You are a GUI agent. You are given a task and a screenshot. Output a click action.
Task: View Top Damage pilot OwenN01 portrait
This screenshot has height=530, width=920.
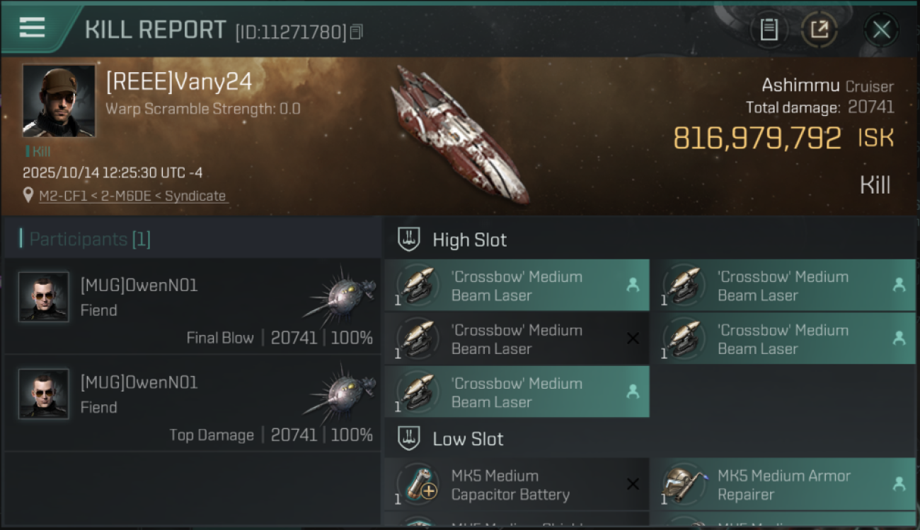coord(44,394)
